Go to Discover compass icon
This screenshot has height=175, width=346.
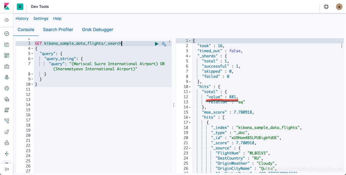6,34
